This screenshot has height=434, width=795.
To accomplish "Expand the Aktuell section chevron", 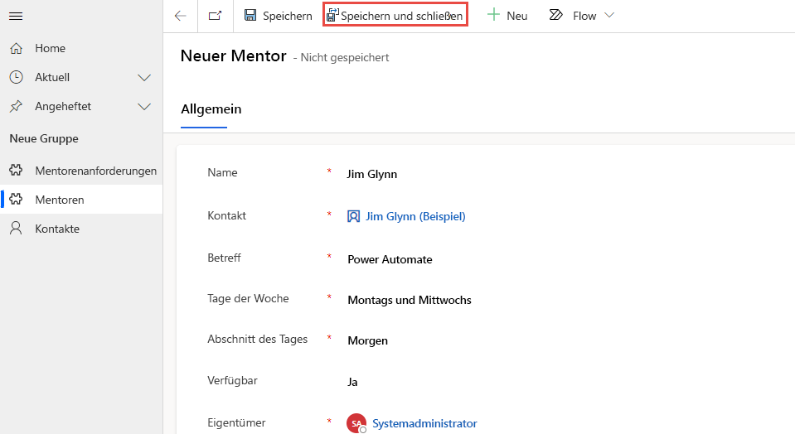I will click(144, 78).
